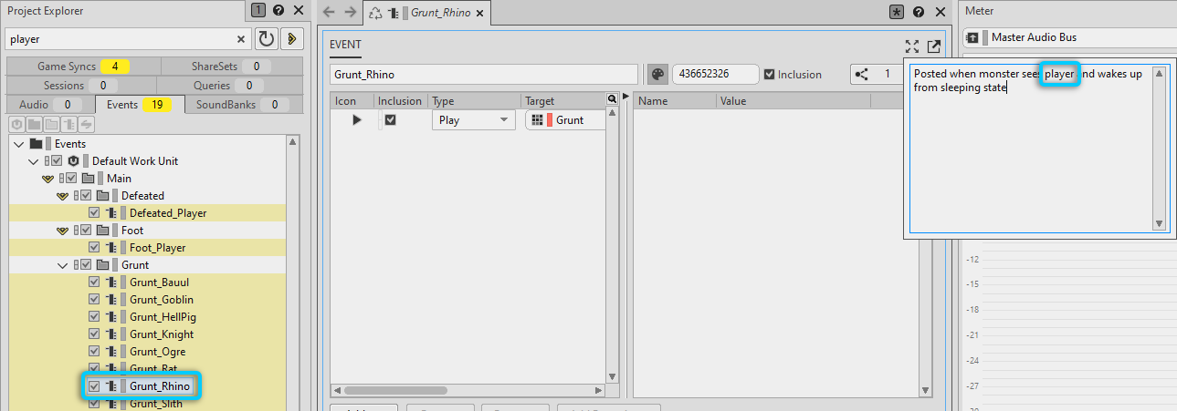Image resolution: width=1177 pixels, height=411 pixels.
Task: Collapse the Default Work Unit node
Action: (34, 161)
